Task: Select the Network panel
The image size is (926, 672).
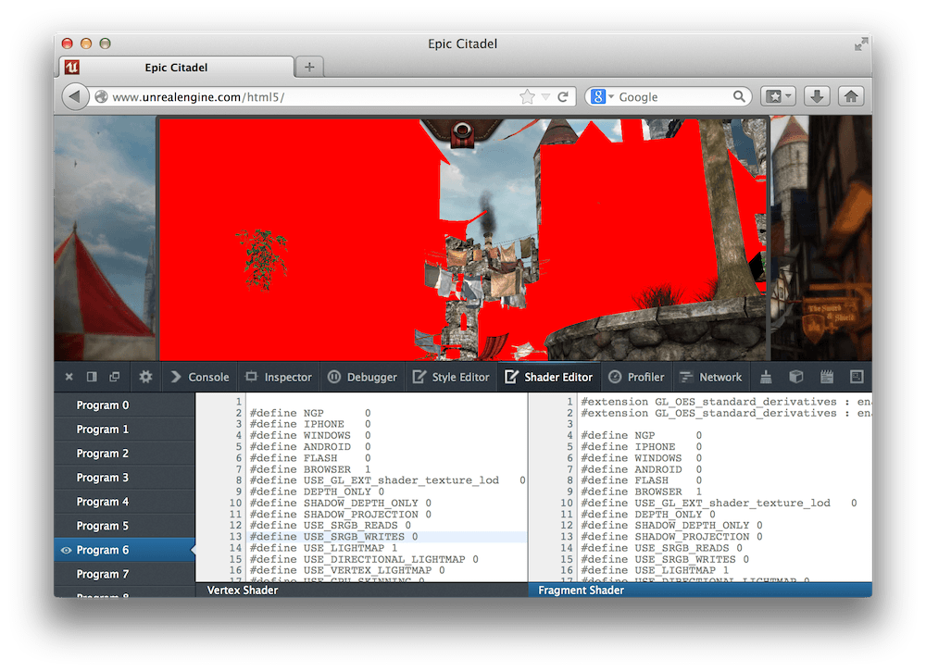Action: [711, 377]
